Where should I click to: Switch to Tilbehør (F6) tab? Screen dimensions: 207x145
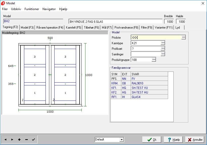(x=91, y=28)
